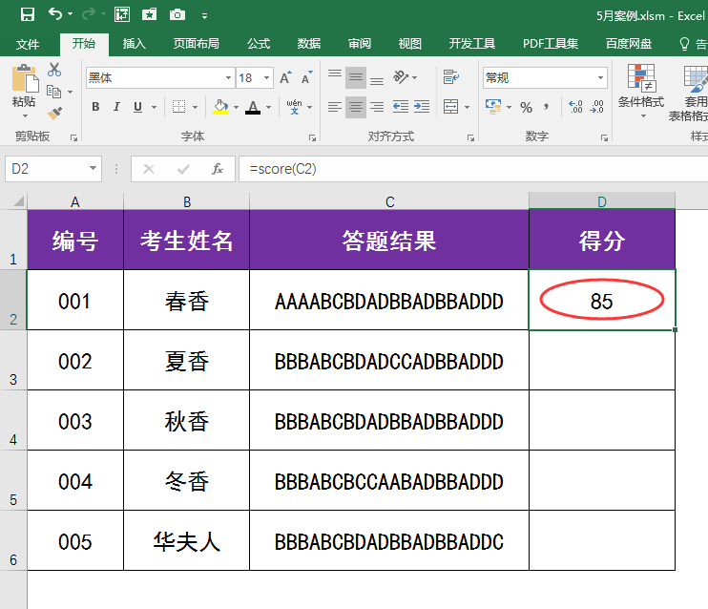Image resolution: width=708 pixels, height=609 pixels.
Task: Switch to the 开发工具 tab
Action: point(472,44)
